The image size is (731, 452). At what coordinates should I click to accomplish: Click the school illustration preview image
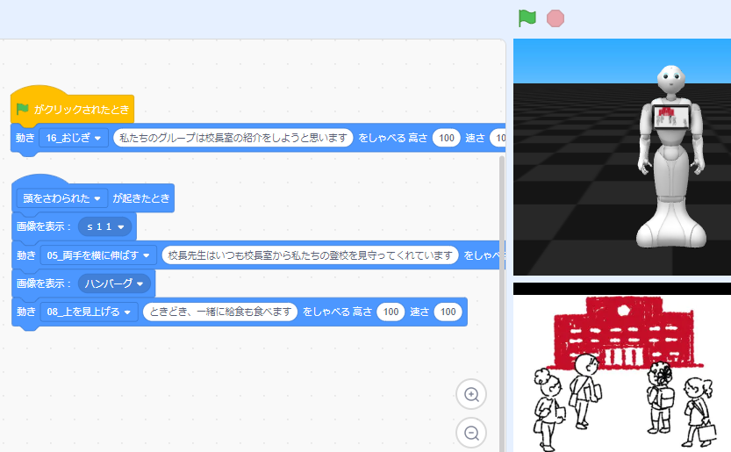(622, 373)
